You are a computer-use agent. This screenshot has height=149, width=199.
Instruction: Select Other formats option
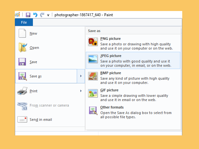[x=133, y=112]
